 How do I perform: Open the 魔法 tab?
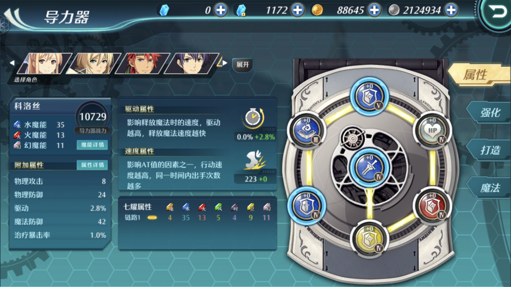[x=490, y=188]
